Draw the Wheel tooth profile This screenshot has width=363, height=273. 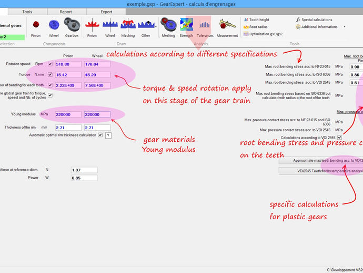[110, 27]
